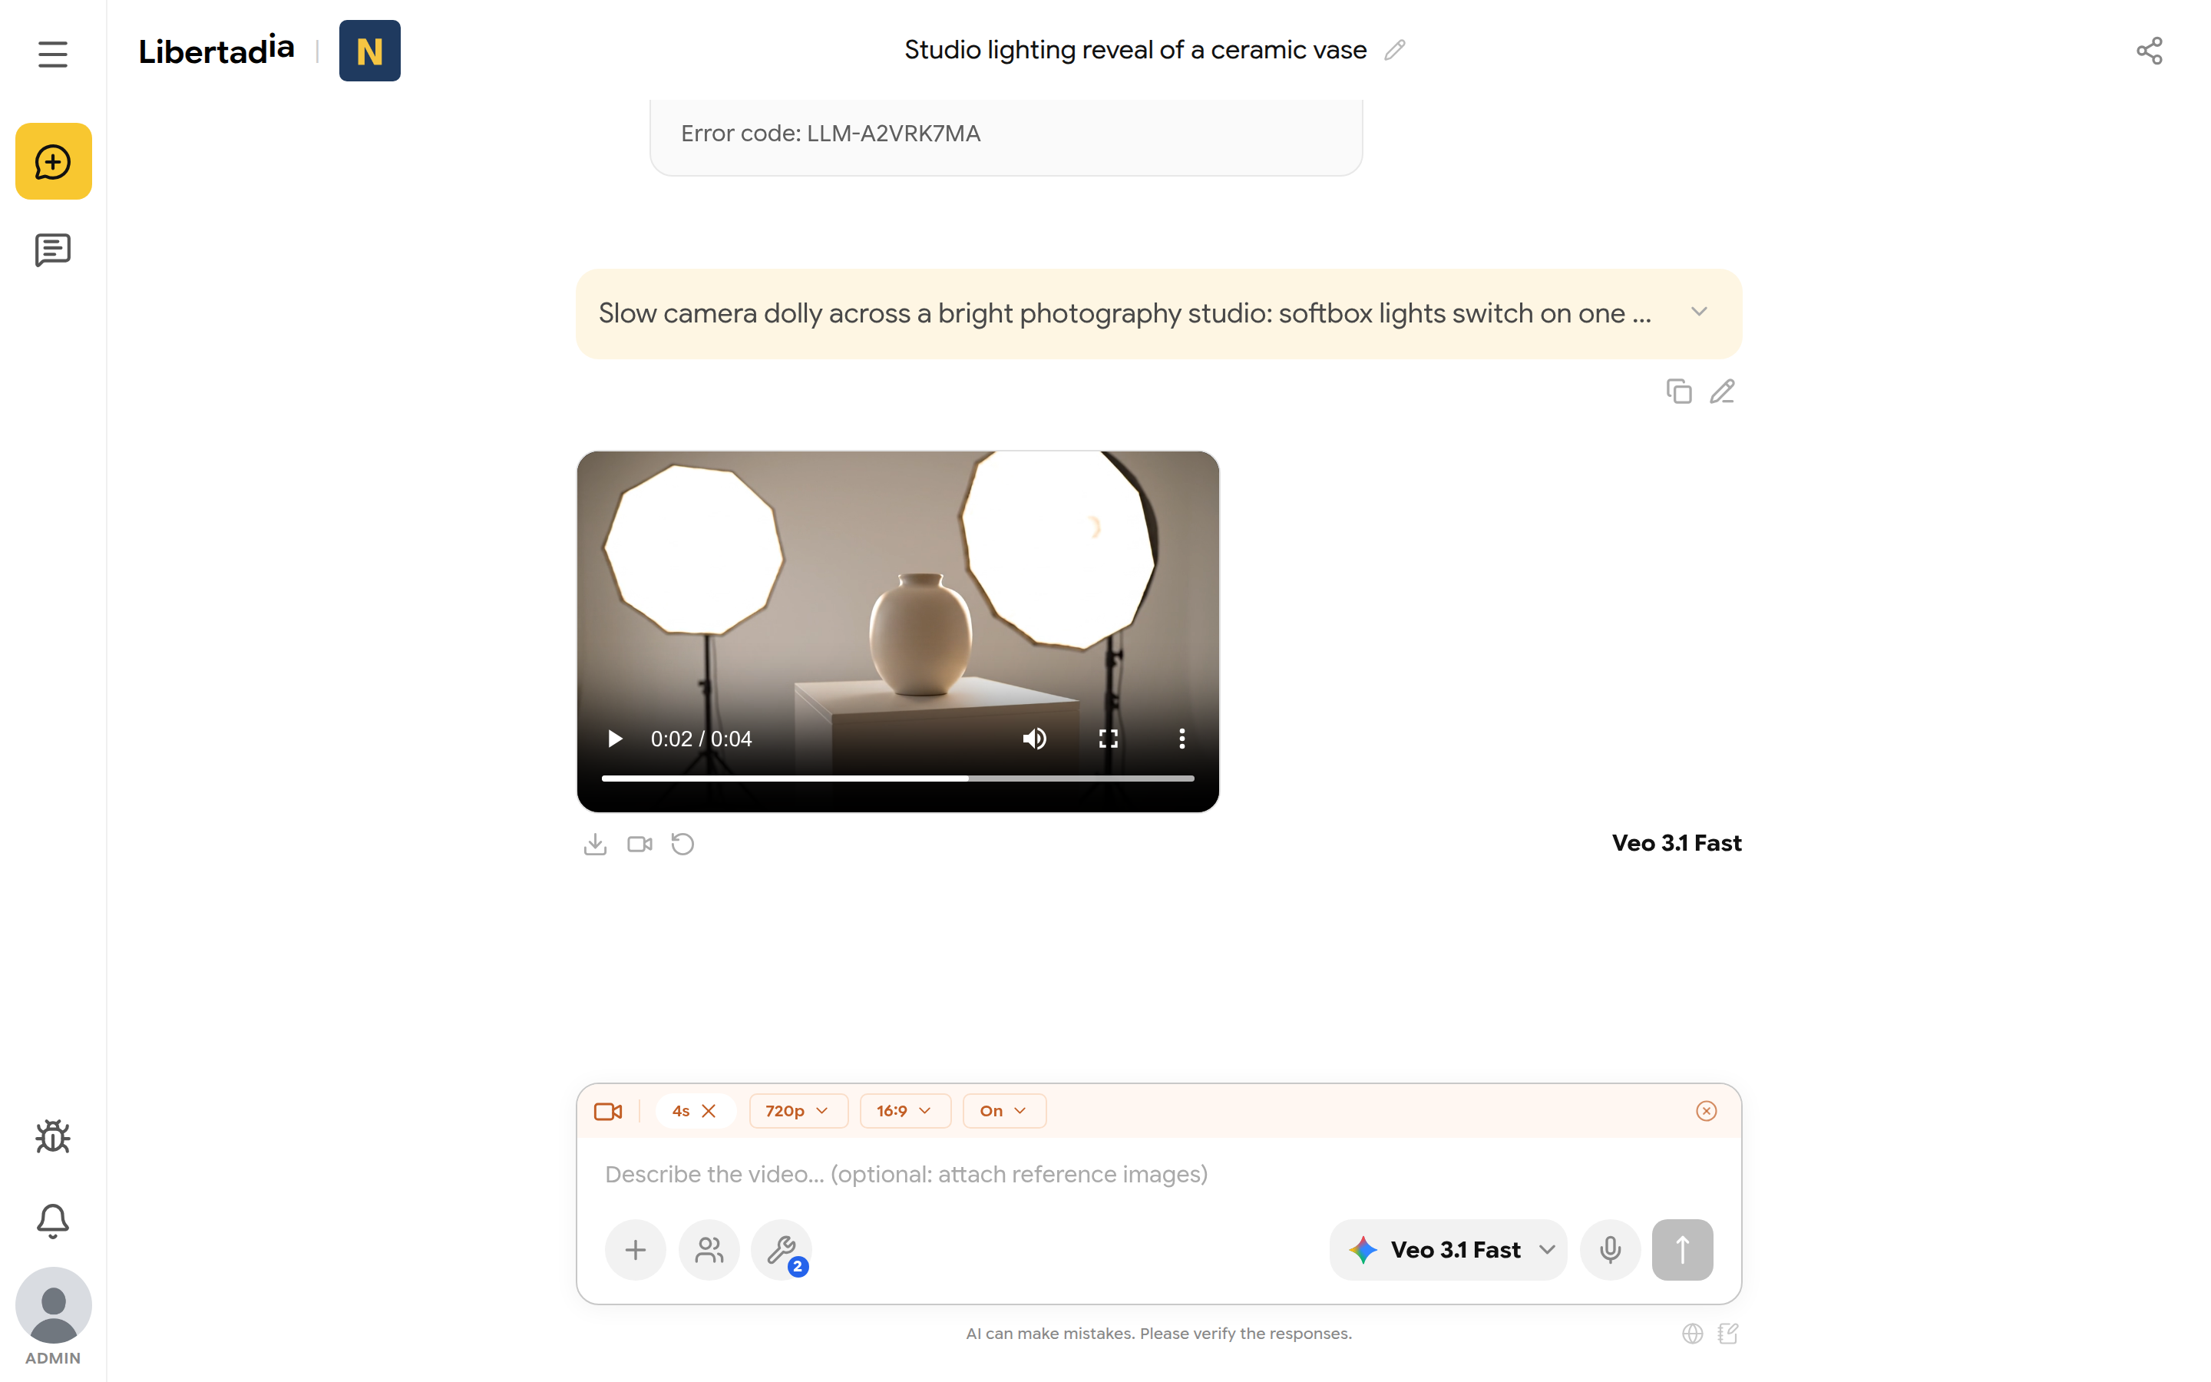Open the Veo 3.1 Fast model selector
The width and height of the screenshot is (2211, 1382).
1447,1249
